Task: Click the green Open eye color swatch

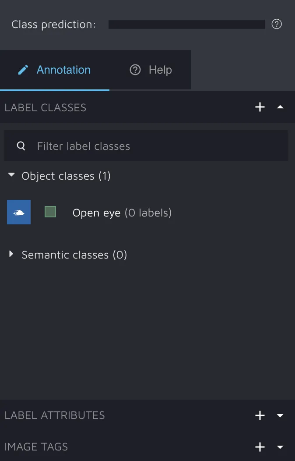Action: tap(50, 212)
